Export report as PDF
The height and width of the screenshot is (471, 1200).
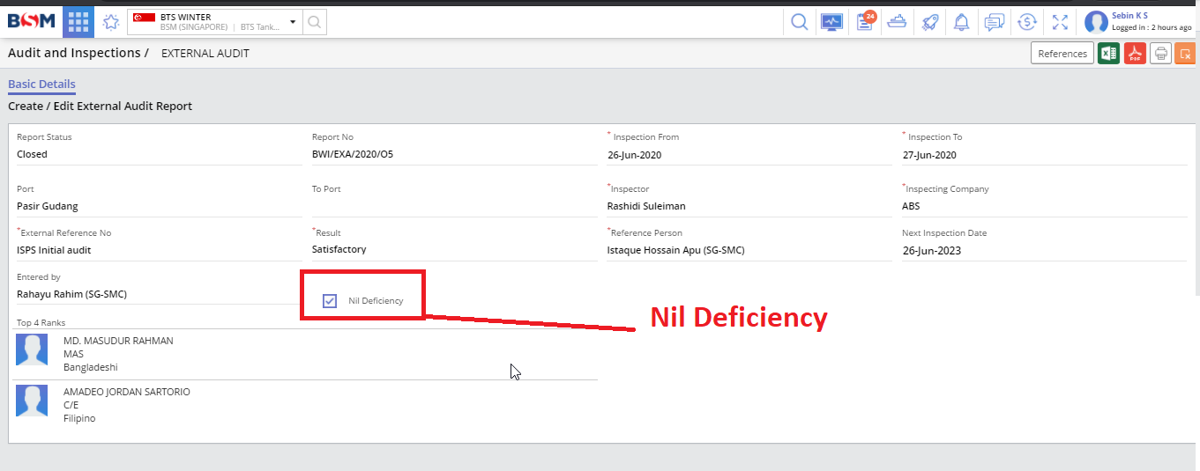click(x=1135, y=54)
